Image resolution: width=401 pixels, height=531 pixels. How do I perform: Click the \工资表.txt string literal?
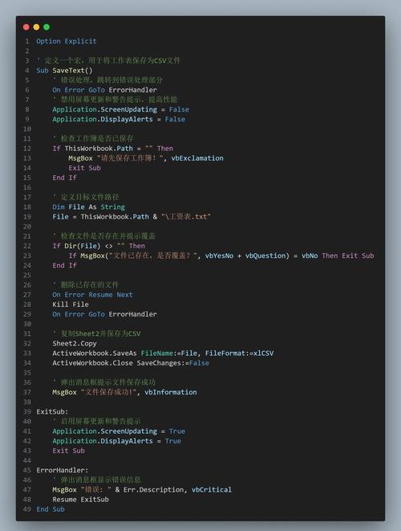coord(186,217)
